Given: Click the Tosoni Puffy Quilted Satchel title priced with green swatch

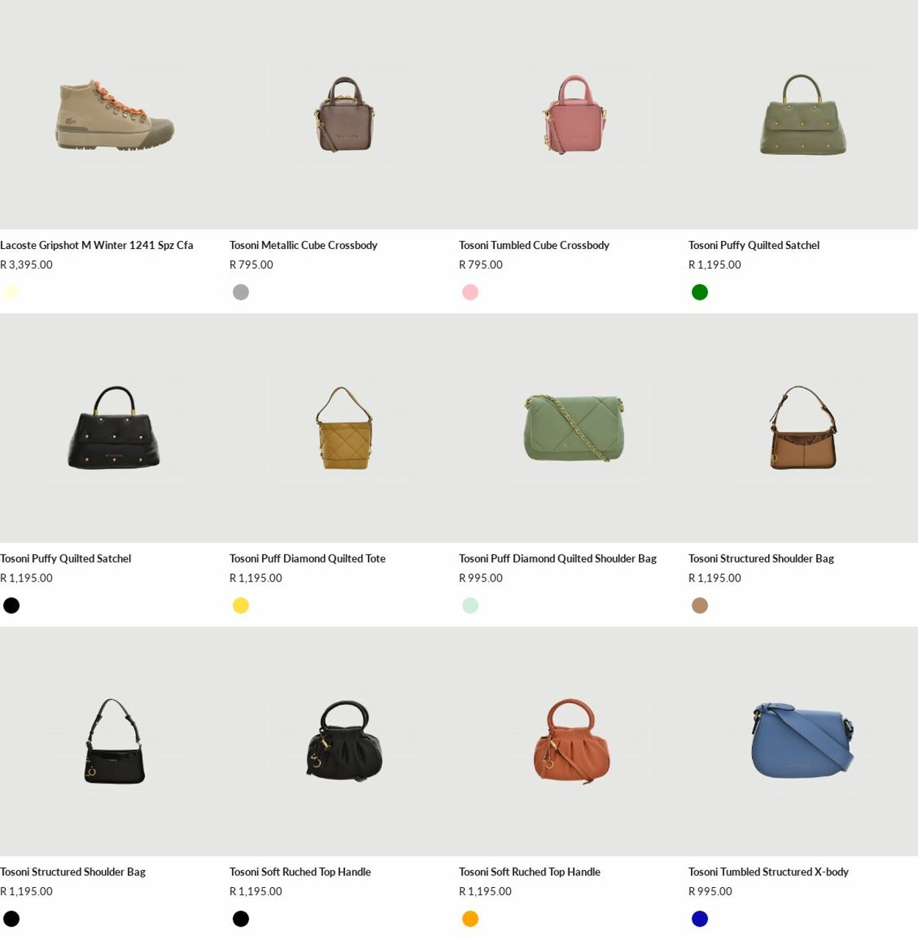Looking at the screenshot, I should (753, 245).
